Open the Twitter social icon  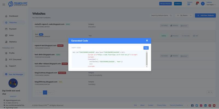point(197,105)
